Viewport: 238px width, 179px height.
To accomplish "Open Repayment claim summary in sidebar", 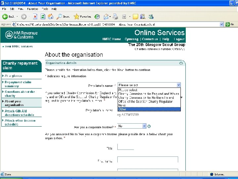I will (x=18, y=84).
